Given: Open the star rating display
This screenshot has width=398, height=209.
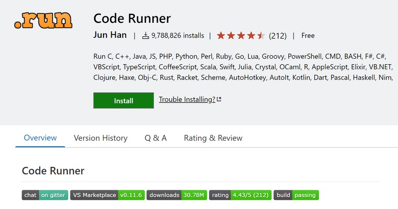Looking at the screenshot, I should [x=241, y=36].
